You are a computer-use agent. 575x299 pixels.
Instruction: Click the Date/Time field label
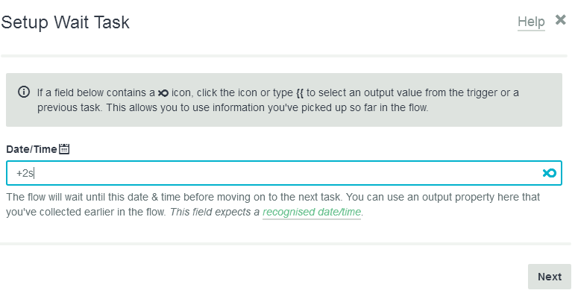31,149
